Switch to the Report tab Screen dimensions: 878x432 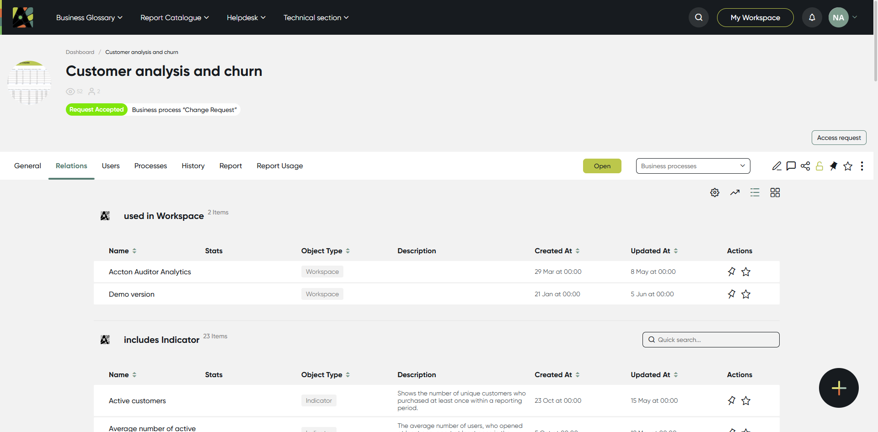tap(230, 166)
